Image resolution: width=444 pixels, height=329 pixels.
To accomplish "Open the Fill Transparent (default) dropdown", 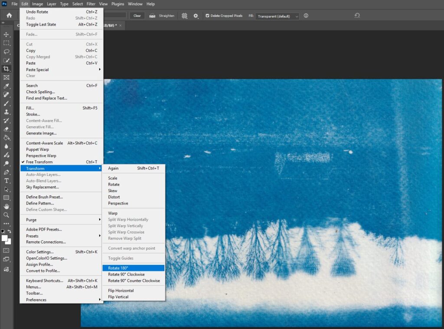I will [277, 16].
